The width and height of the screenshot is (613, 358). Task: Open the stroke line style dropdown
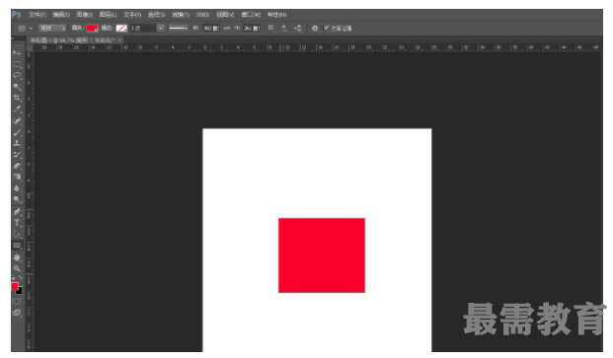178,29
